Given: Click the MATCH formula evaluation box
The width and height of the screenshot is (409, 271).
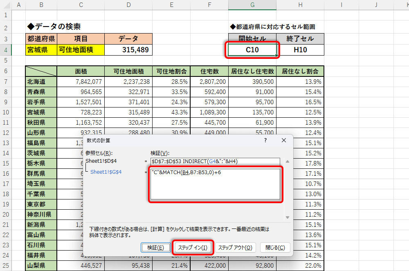Looking at the screenshot, I should click(215, 185).
